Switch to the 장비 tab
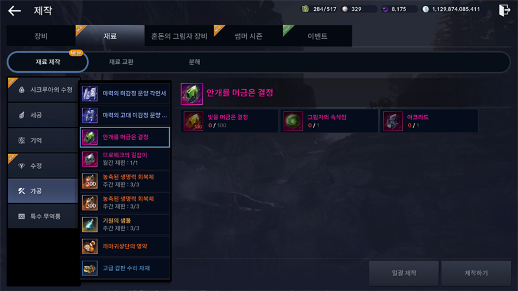 point(41,36)
